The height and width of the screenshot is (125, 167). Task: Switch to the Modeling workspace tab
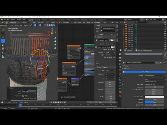(x=37, y=20)
